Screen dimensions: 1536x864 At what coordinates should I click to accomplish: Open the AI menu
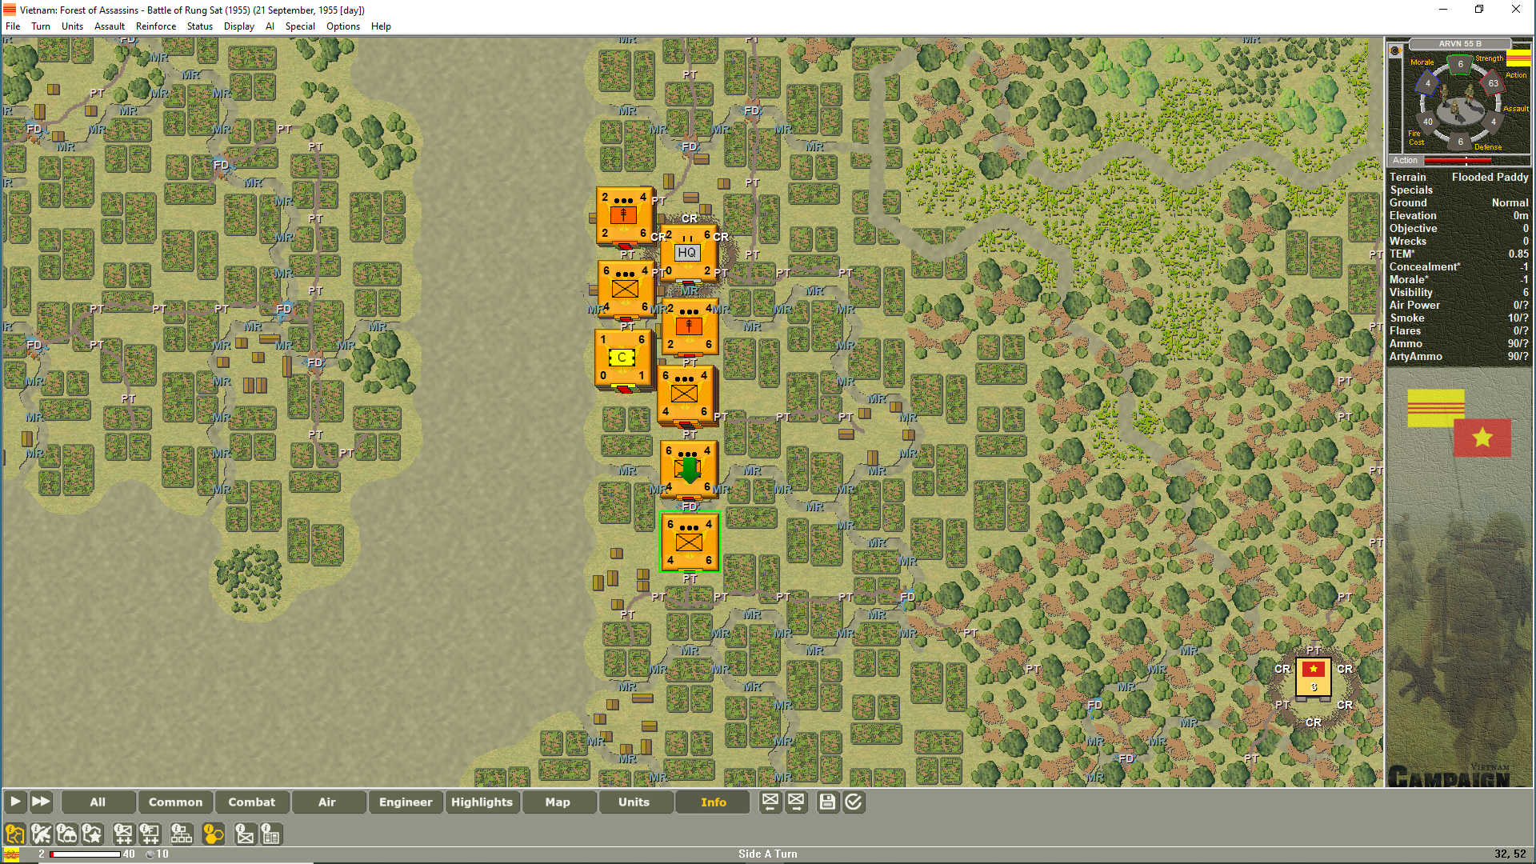coord(270,26)
